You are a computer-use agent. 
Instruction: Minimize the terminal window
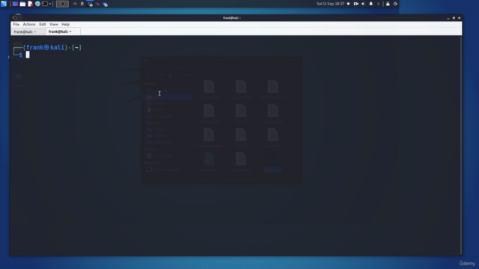point(448,18)
